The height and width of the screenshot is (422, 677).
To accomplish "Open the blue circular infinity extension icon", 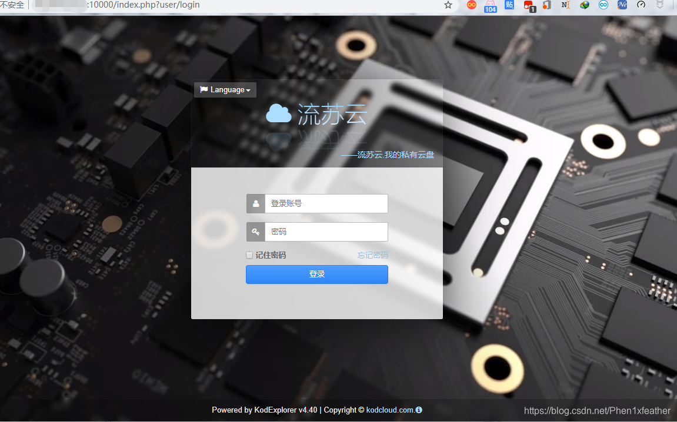I will tap(603, 5).
